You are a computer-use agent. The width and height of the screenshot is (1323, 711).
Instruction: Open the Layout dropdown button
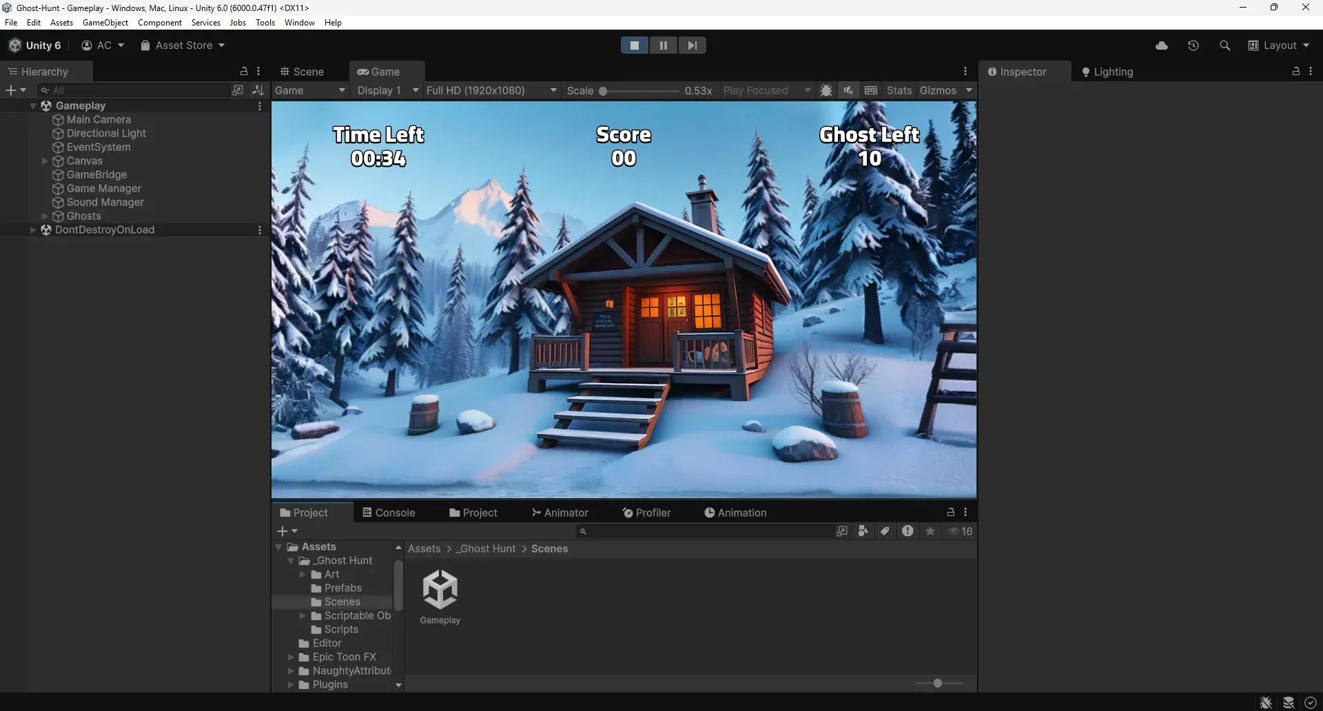coord(1279,45)
